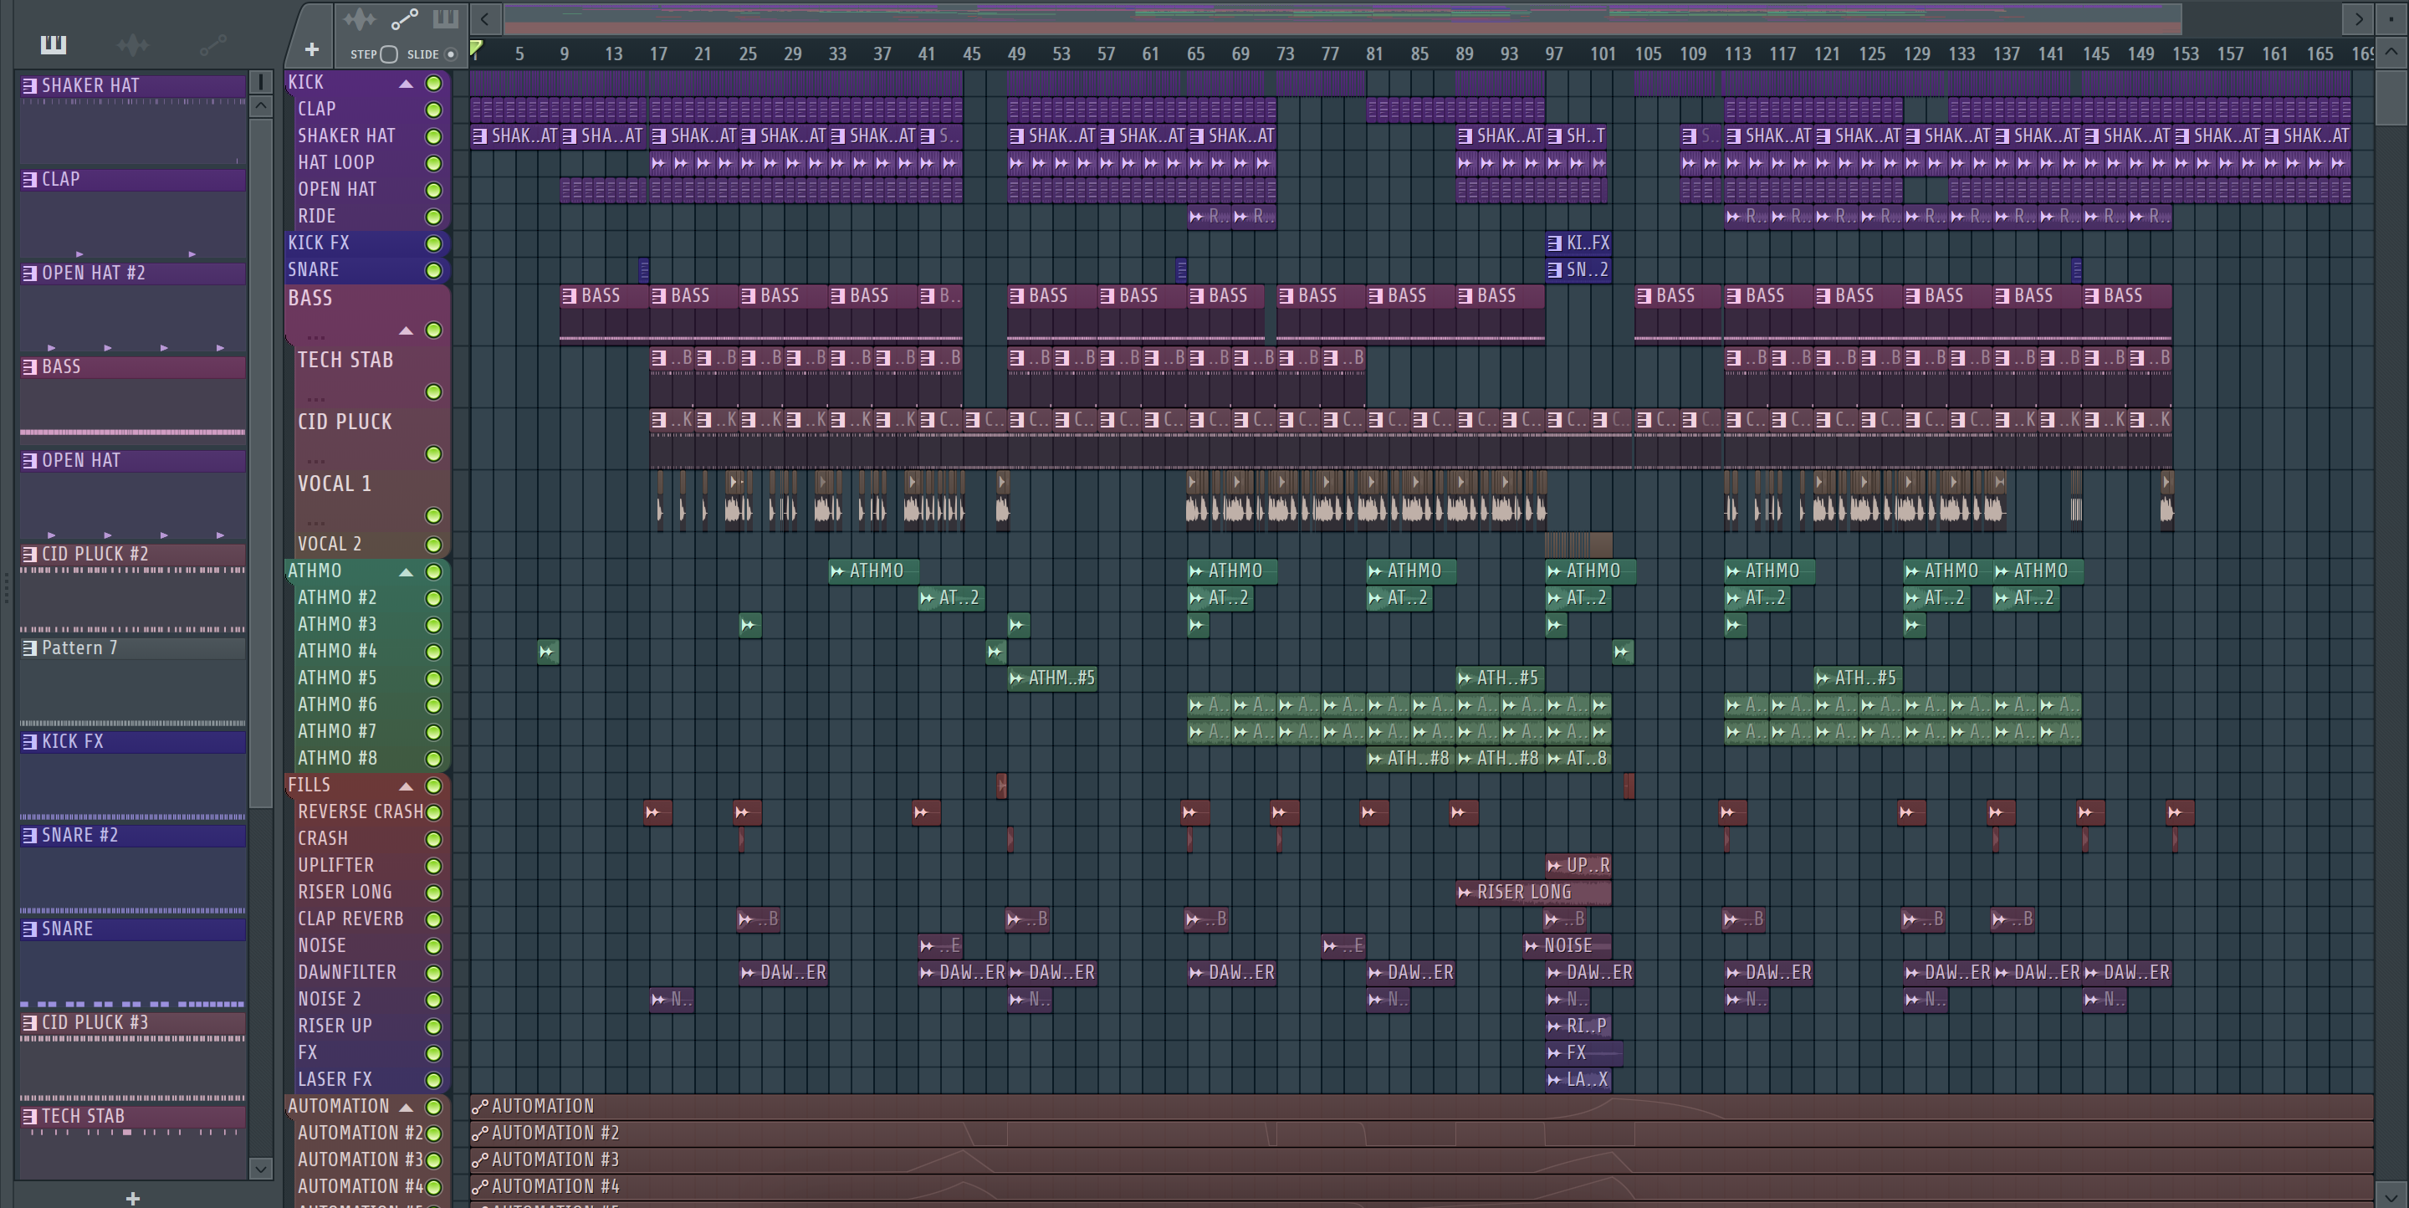Image resolution: width=2409 pixels, height=1208 pixels.
Task: Mute the TECH STAB track
Action: (x=433, y=392)
